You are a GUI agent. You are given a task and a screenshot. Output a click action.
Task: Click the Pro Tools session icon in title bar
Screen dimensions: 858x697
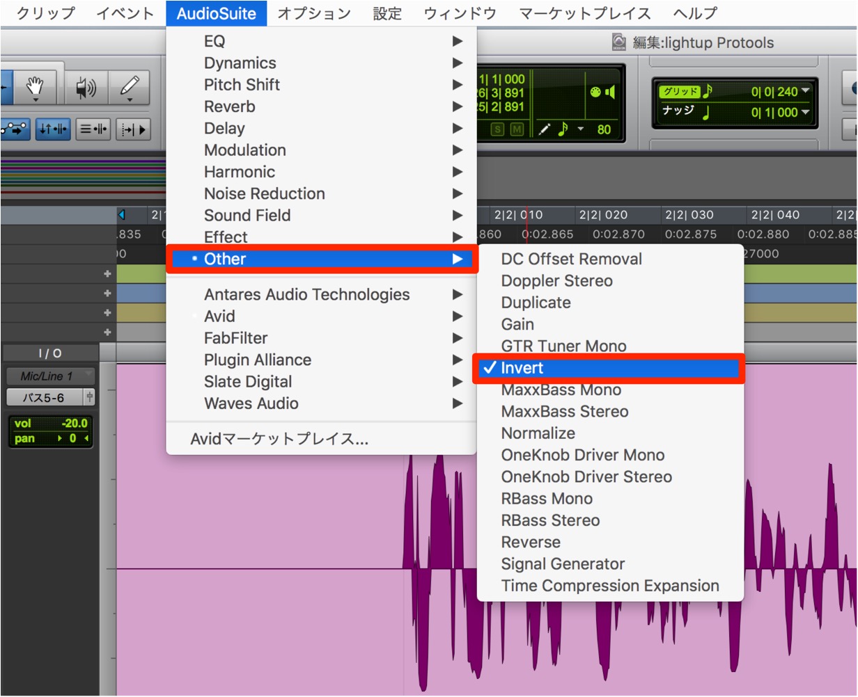click(x=619, y=42)
